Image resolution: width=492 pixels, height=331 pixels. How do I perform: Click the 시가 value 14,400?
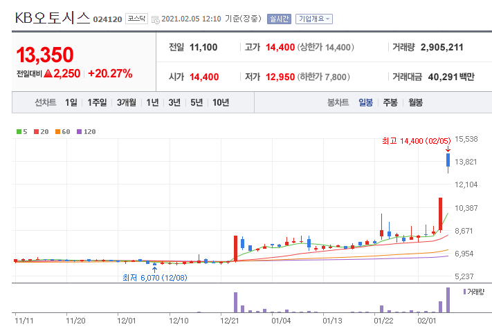204,77
